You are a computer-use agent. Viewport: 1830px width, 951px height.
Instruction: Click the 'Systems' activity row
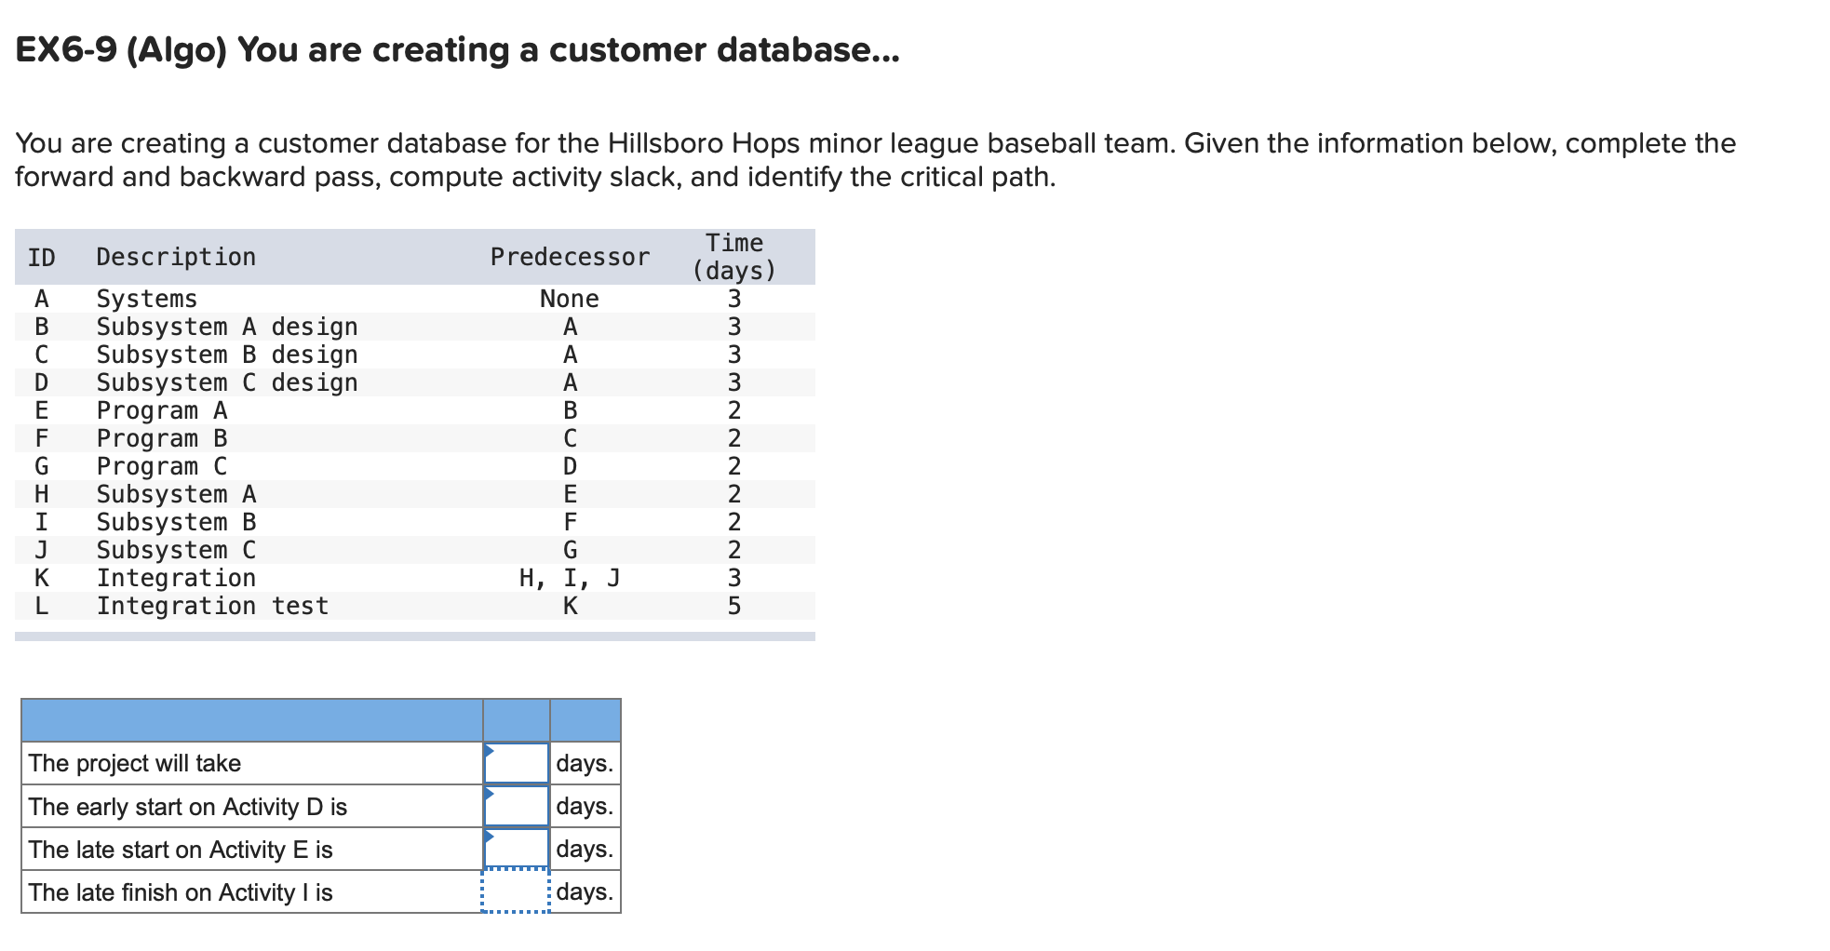point(146,299)
